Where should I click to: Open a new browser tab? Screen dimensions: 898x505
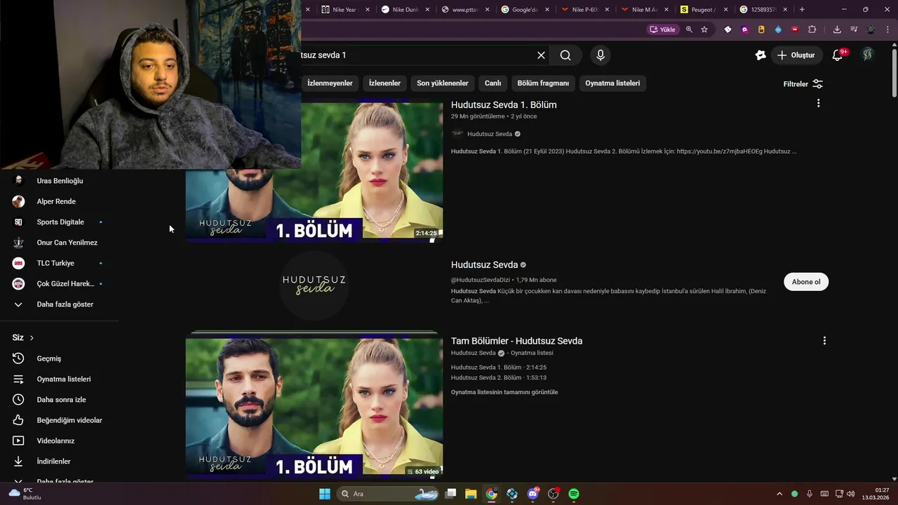coord(802,10)
